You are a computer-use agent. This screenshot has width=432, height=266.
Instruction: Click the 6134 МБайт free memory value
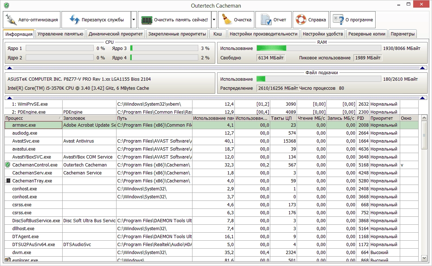click(x=271, y=58)
